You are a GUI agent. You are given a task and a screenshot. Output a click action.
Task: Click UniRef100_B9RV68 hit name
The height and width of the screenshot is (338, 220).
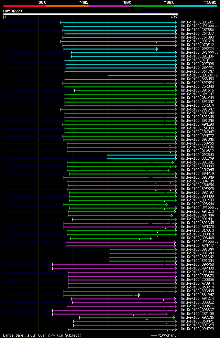(x=197, y=264)
